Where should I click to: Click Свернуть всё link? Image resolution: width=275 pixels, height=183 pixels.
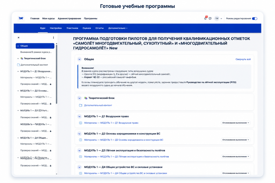(243, 59)
